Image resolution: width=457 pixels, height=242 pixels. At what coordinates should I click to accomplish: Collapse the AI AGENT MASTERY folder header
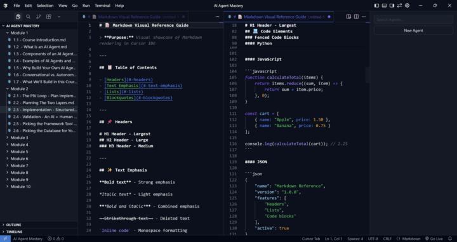39,25
